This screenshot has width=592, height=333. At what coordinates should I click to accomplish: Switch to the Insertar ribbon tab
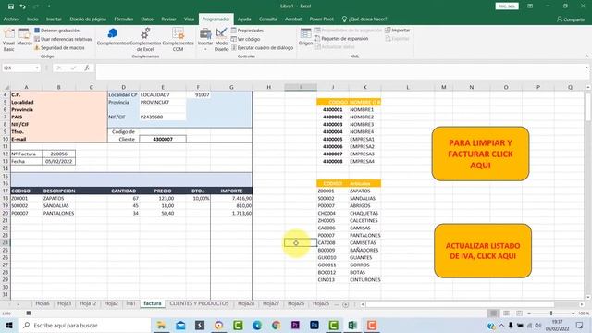pos(54,18)
